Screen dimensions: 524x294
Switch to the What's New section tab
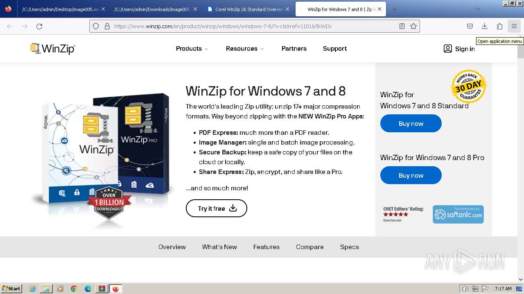(x=219, y=247)
